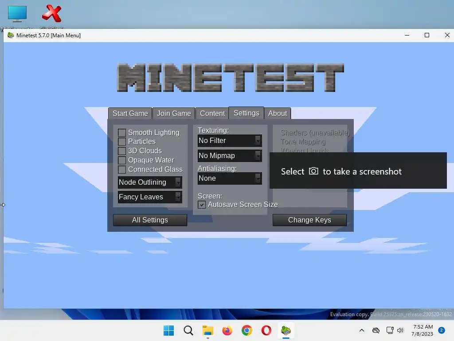Click the Minetest title bar icon

point(11,36)
